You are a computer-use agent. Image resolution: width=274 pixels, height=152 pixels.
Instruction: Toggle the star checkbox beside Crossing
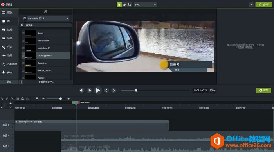pyautogui.click(x=23, y=63)
